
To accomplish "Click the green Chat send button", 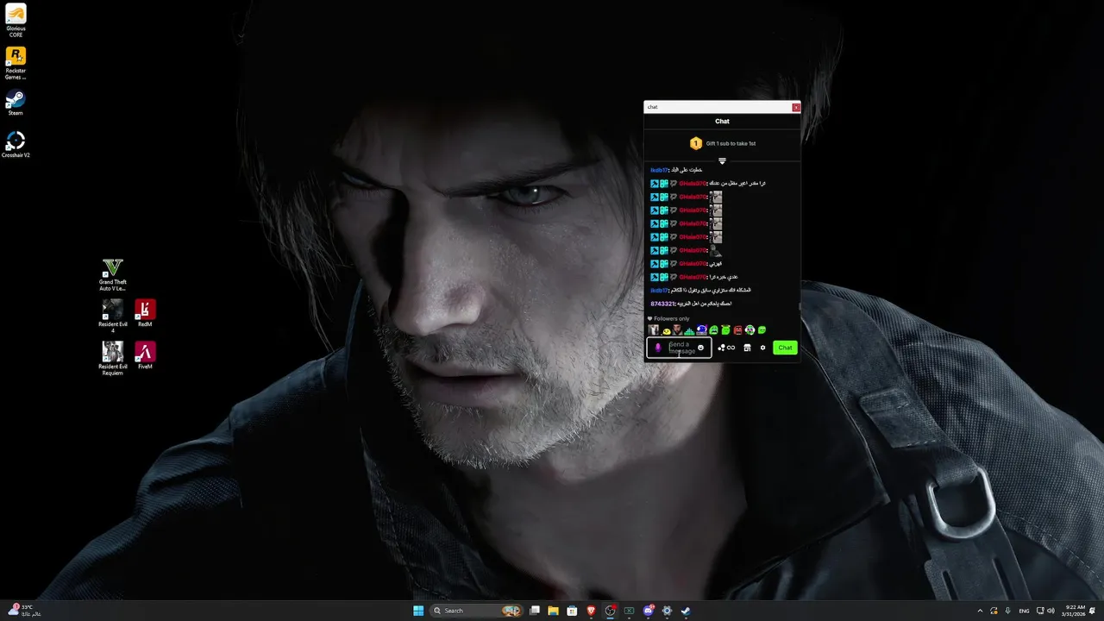I will click(785, 348).
